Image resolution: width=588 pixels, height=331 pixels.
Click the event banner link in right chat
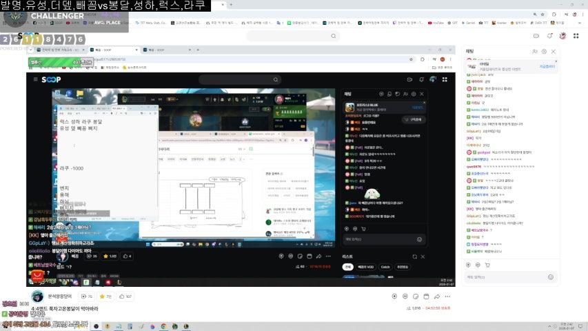coord(547,66)
